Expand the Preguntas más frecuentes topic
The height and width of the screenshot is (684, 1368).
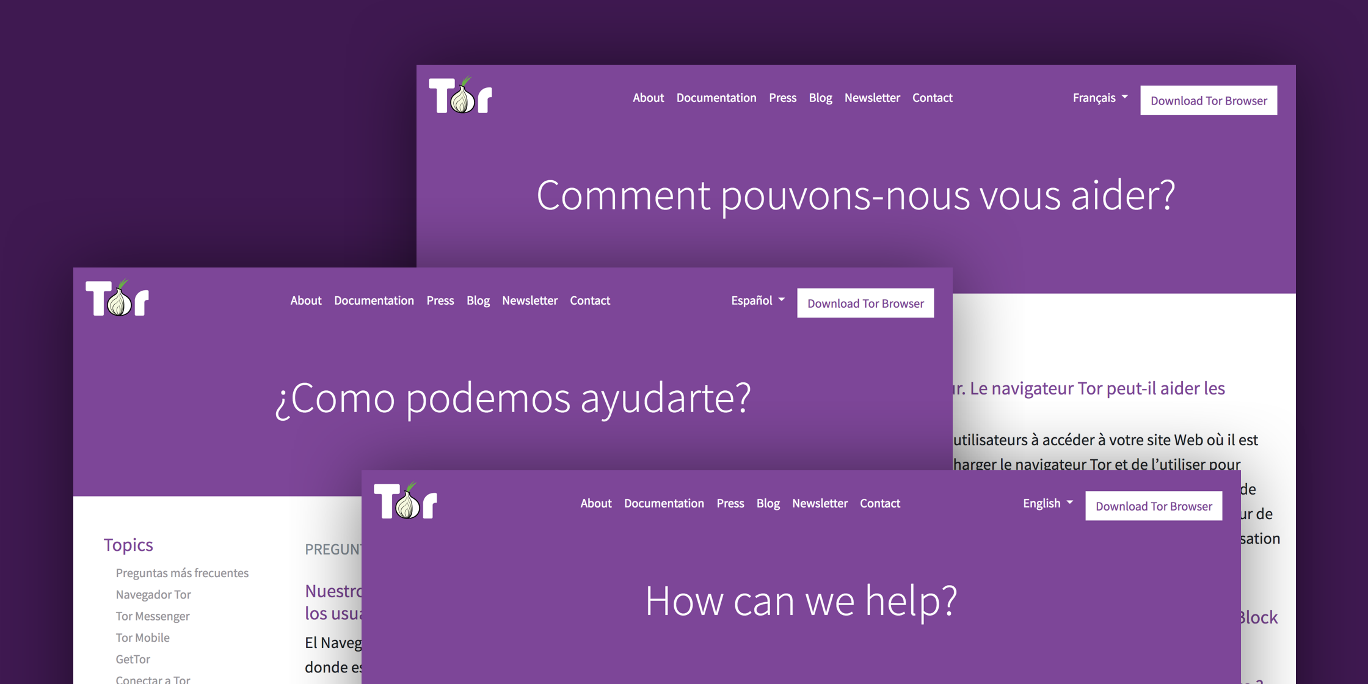click(x=181, y=573)
